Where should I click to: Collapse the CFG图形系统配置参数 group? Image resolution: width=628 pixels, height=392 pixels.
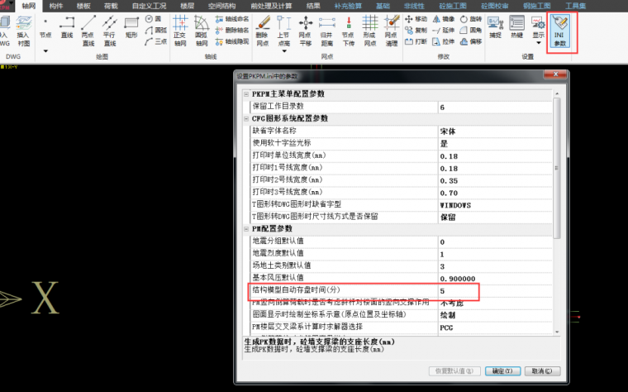click(x=247, y=118)
